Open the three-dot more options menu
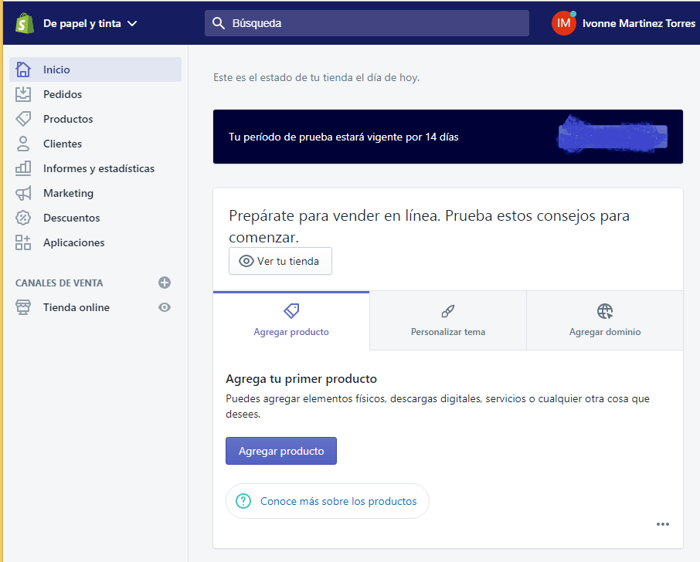This screenshot has height=562, width=700. [662, 524]
